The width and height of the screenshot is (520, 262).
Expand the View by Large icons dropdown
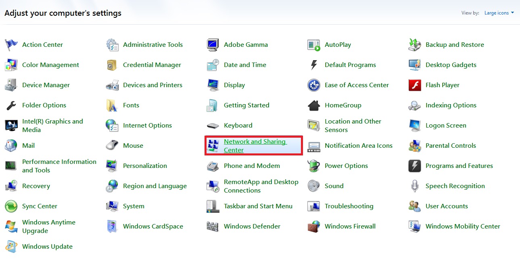click(x=499, y=13)
